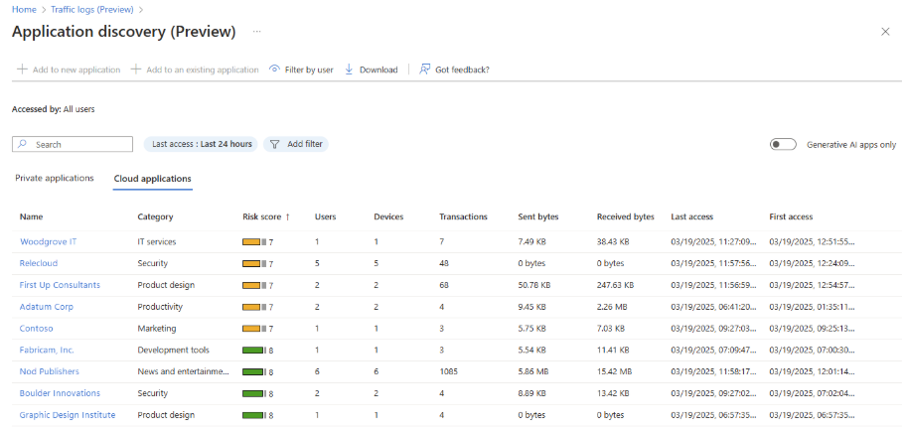Open First Up Consultants application

click(x=60, y=285)
